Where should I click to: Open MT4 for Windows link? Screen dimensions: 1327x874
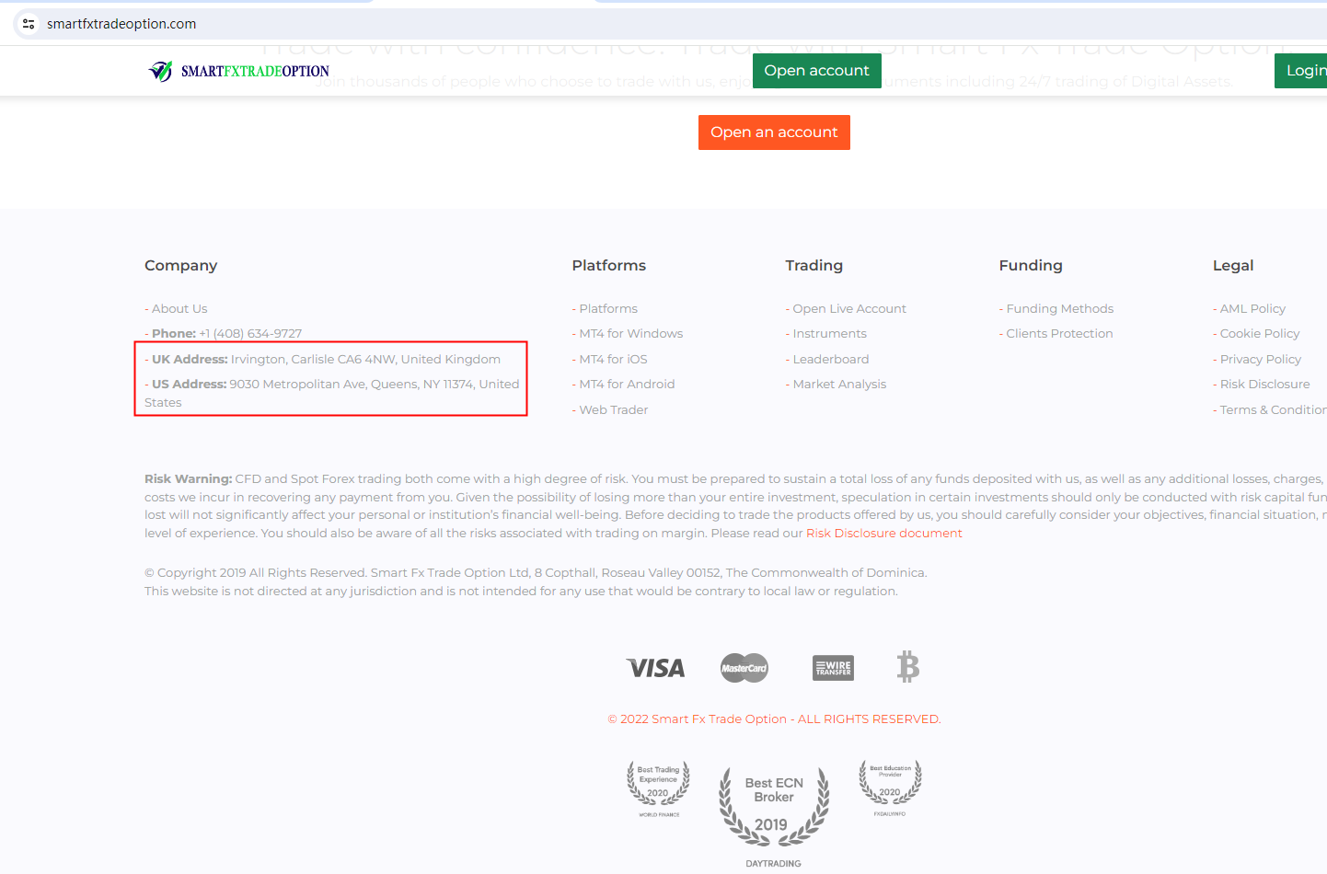[x=630, y=334]
